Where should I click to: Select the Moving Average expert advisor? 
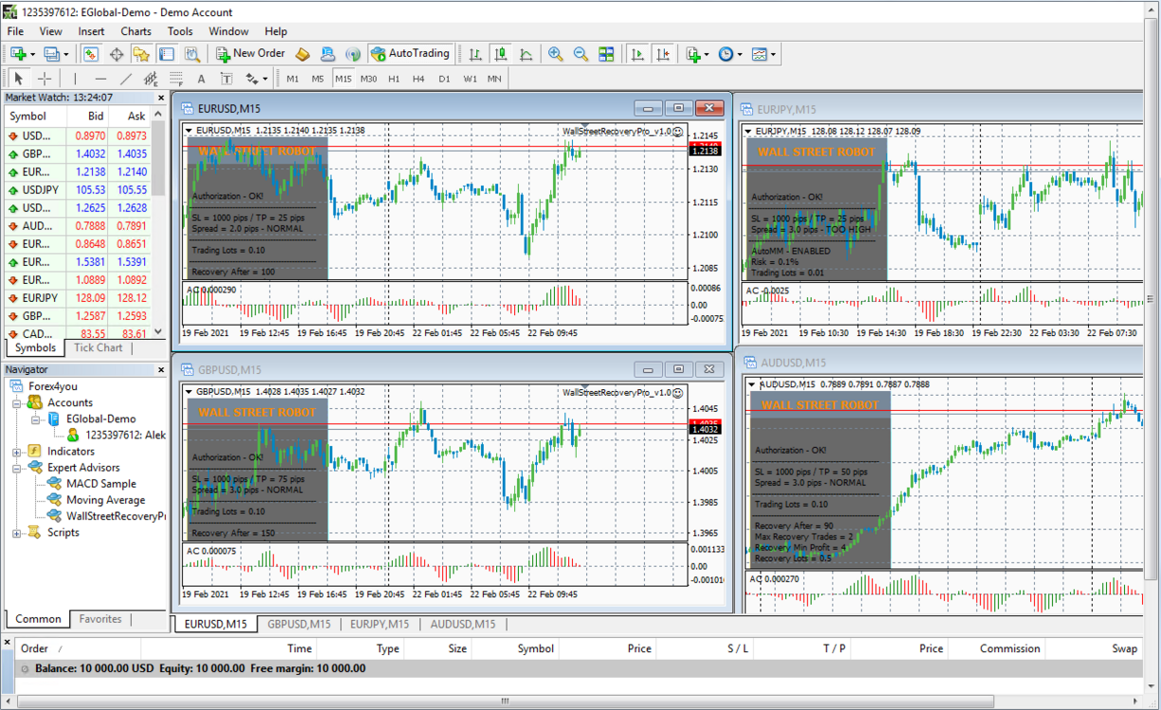click(x=105, y=500)
